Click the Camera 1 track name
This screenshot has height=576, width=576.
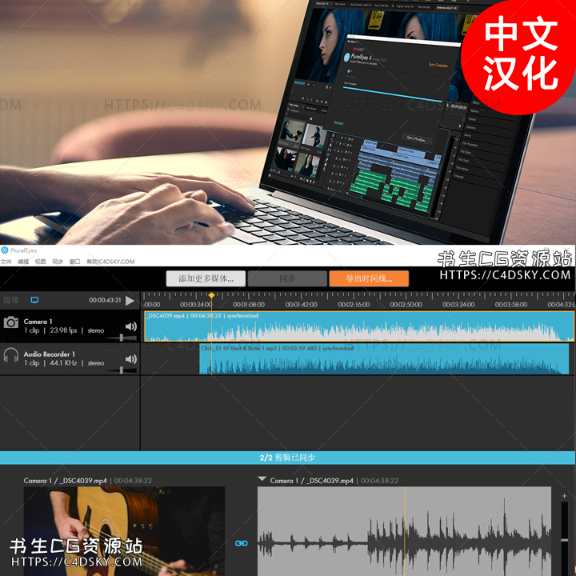[38, 322]
